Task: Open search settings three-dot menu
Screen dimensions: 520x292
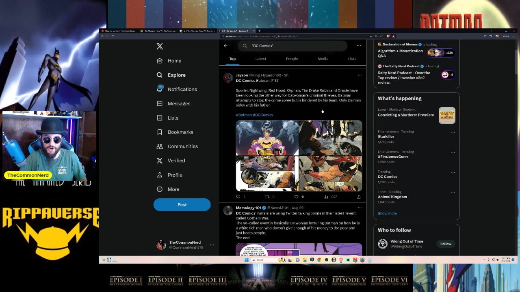Action: tap(359, 46)
